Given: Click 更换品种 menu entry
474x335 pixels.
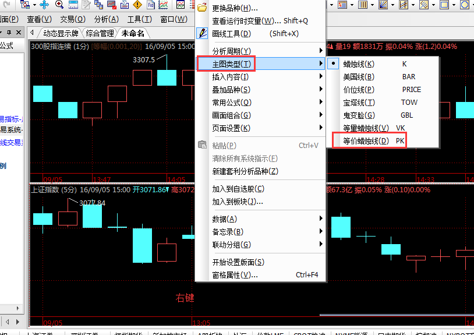Looking at the screenshot, I should 234,8.
